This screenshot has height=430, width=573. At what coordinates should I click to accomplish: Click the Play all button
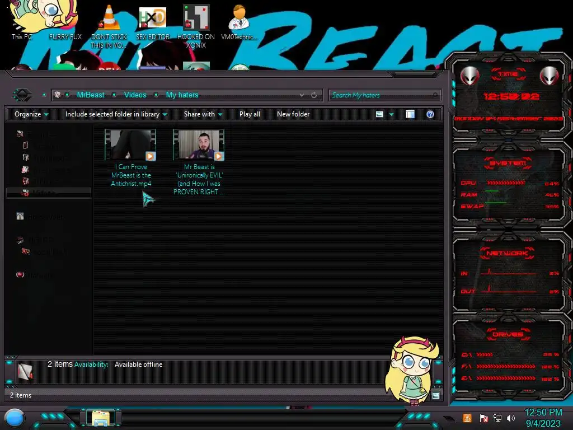(x=250, y=114)
